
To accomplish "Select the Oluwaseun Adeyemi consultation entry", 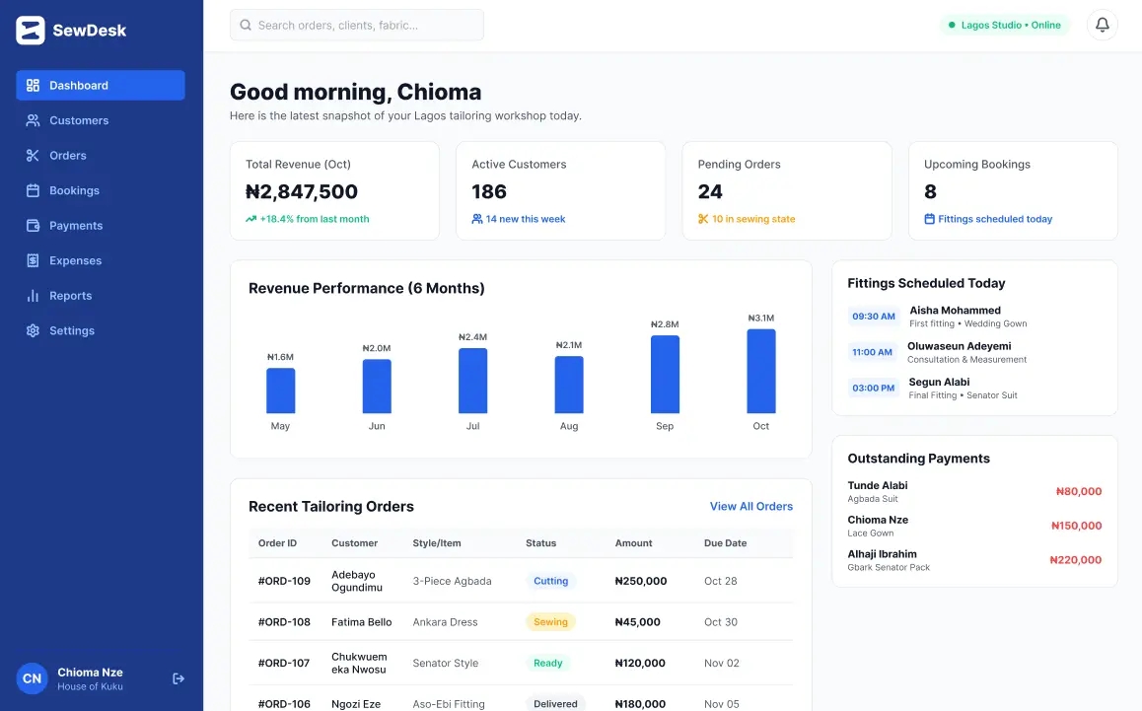I will [974, 352].
